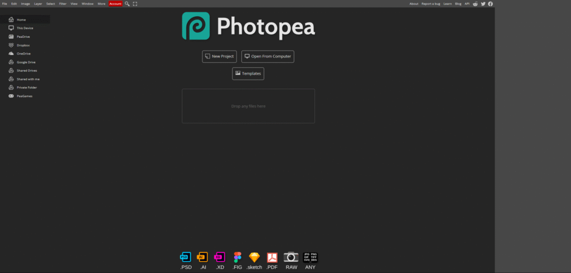Open the Reddit icon link
The image size is (571, 273).
[x=475, y=3]
